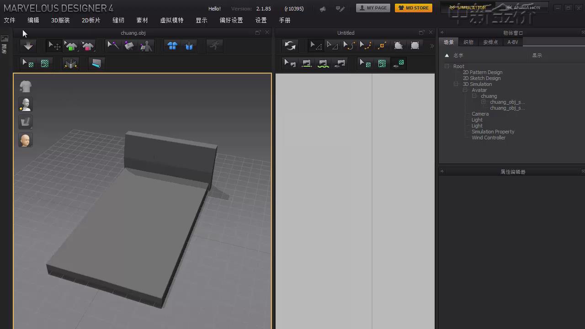Switch to the 安排点 tab
The image size is (585, 329).
(x=490, y=42)
